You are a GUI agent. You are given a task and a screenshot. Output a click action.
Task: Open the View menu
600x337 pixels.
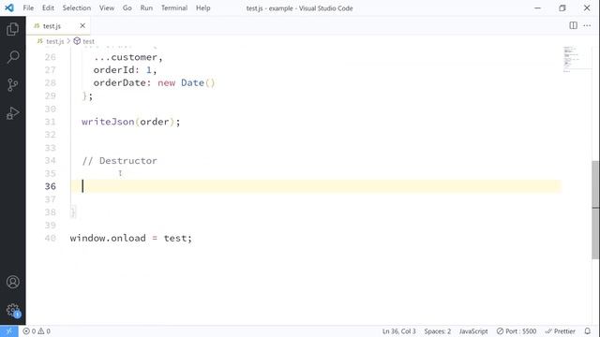pos(107,8)
